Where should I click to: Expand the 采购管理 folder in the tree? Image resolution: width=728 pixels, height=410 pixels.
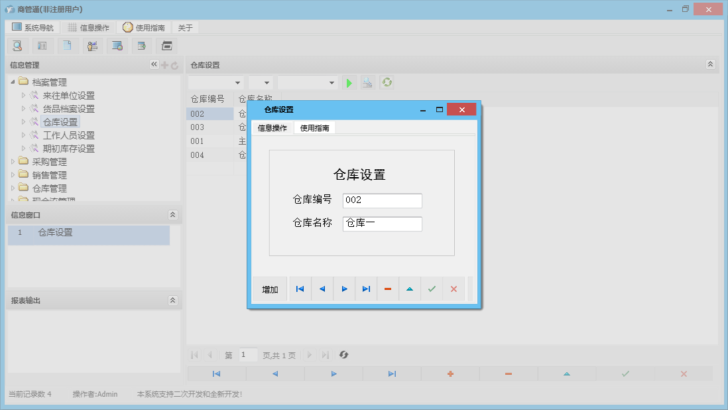[13, 161]
